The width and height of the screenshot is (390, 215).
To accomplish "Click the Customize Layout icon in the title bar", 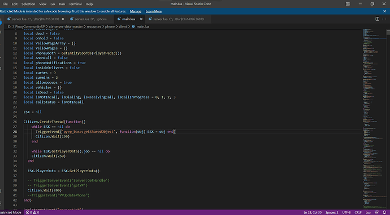I will [348, 4].
